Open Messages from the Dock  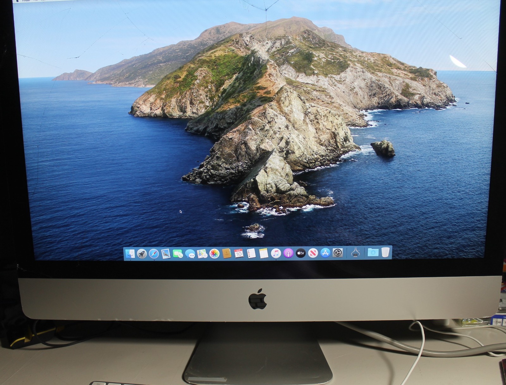click(x=190, y=253)
